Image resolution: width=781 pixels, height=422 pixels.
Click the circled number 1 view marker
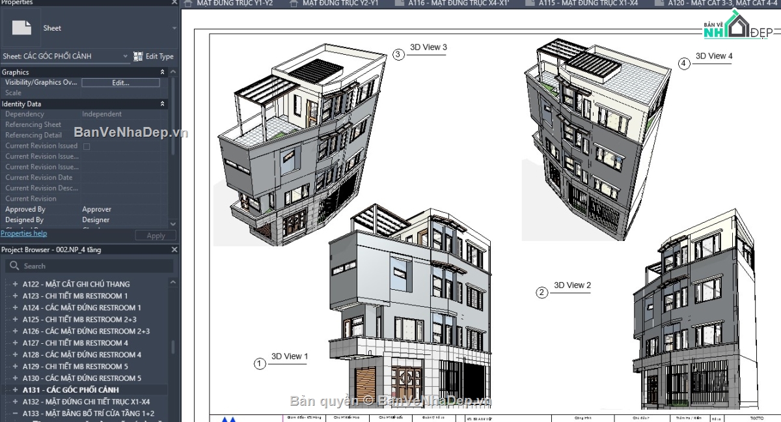coord(260,363)
